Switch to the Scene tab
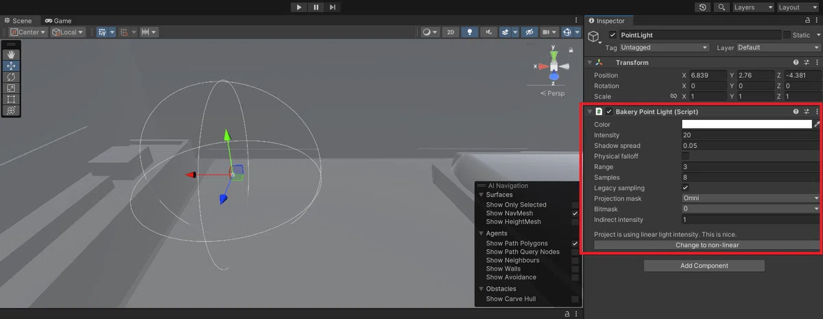Image resolution: width=823 pixels, height=319 pixels. pos(17,21)
